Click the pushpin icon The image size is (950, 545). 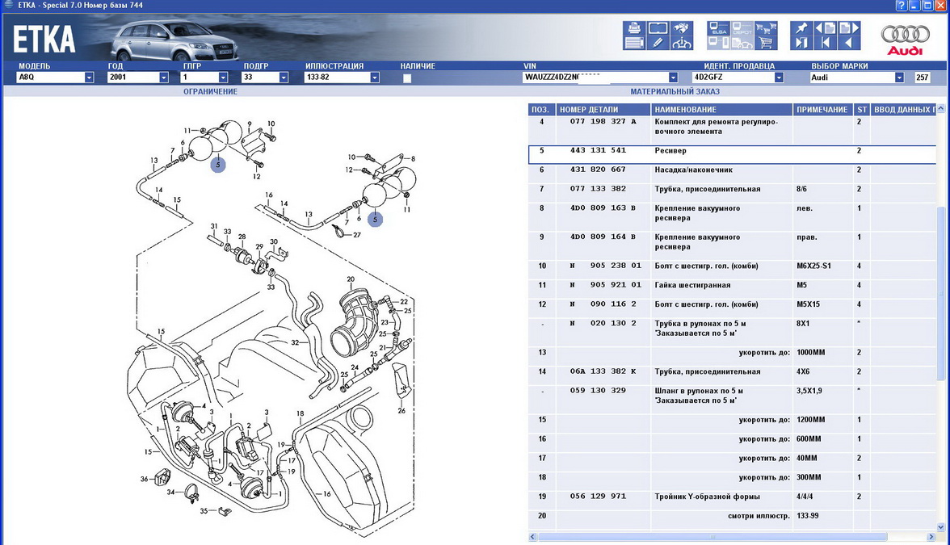[801, 28]
